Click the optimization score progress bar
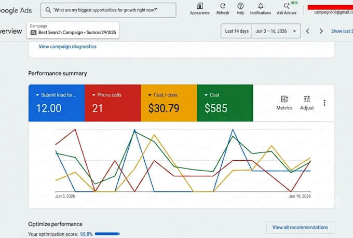Viewport: 353px width, 238px height. pos(107,234)
